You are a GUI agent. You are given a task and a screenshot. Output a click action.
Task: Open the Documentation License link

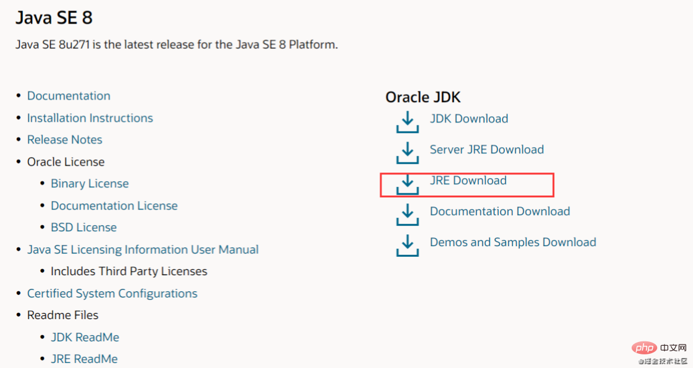(x=114, y=206)
